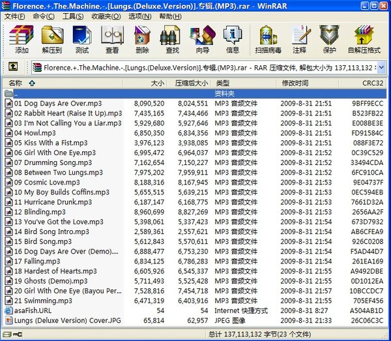Viewport: 391px width, 341px height.
Task: Click the 查看 (View) toolbar icon
Action: (112, 35)
